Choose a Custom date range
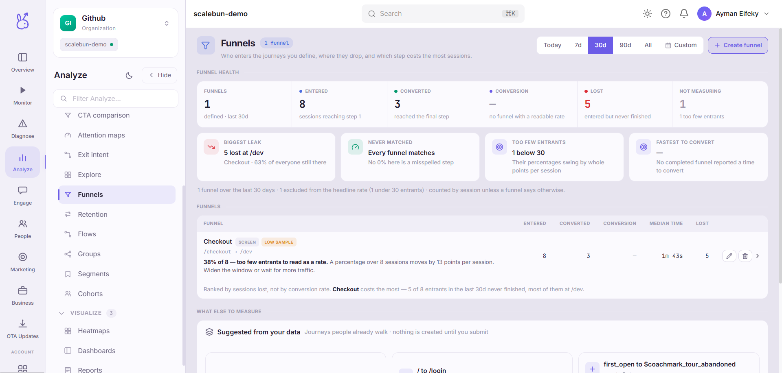This screenshot has width=782, height=373. click(681, 45)
